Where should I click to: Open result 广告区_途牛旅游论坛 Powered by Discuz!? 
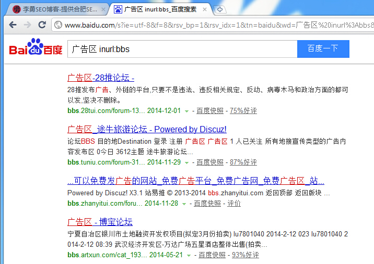(x=147, y=129)
